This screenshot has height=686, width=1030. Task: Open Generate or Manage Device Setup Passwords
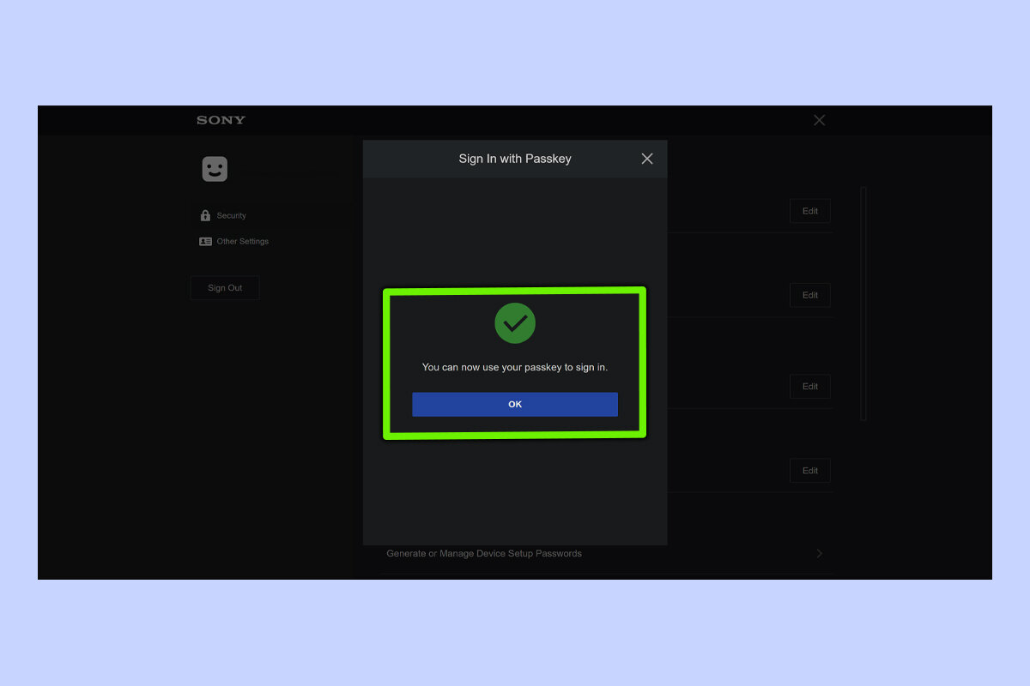point(606,554)
